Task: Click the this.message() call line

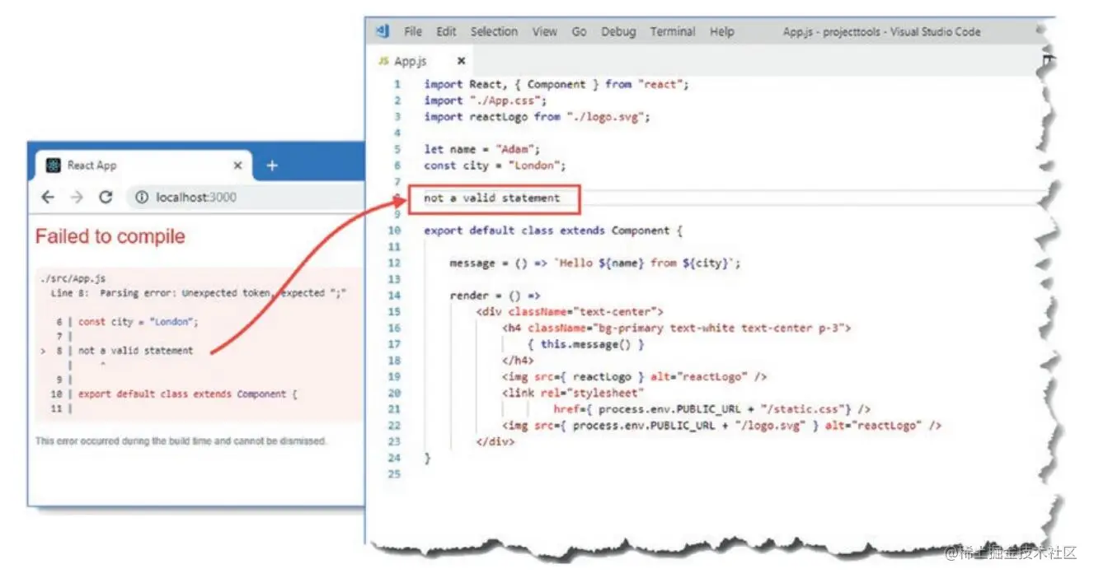Action: [x=586, y=344]
